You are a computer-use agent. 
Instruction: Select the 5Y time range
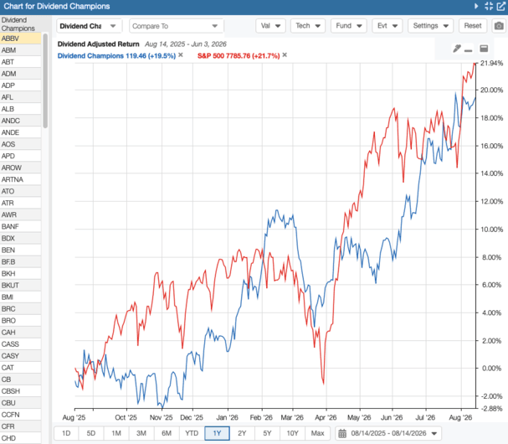pos(267,433)
